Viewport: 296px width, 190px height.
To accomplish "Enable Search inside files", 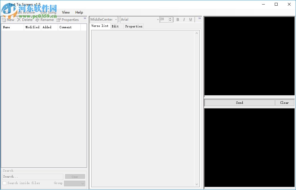I will click(x=4, y=183).
